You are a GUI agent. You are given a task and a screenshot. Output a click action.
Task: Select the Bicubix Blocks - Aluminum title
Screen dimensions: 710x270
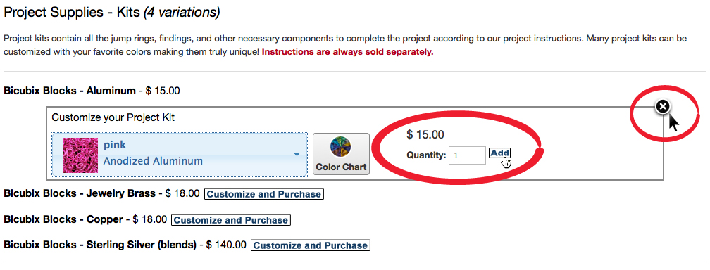coord(70,91)
